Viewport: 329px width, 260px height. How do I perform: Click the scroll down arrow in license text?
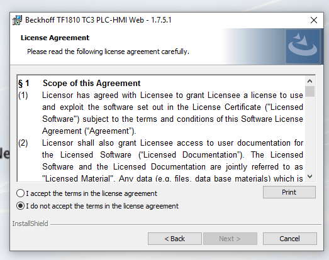(x=309, y=176)
